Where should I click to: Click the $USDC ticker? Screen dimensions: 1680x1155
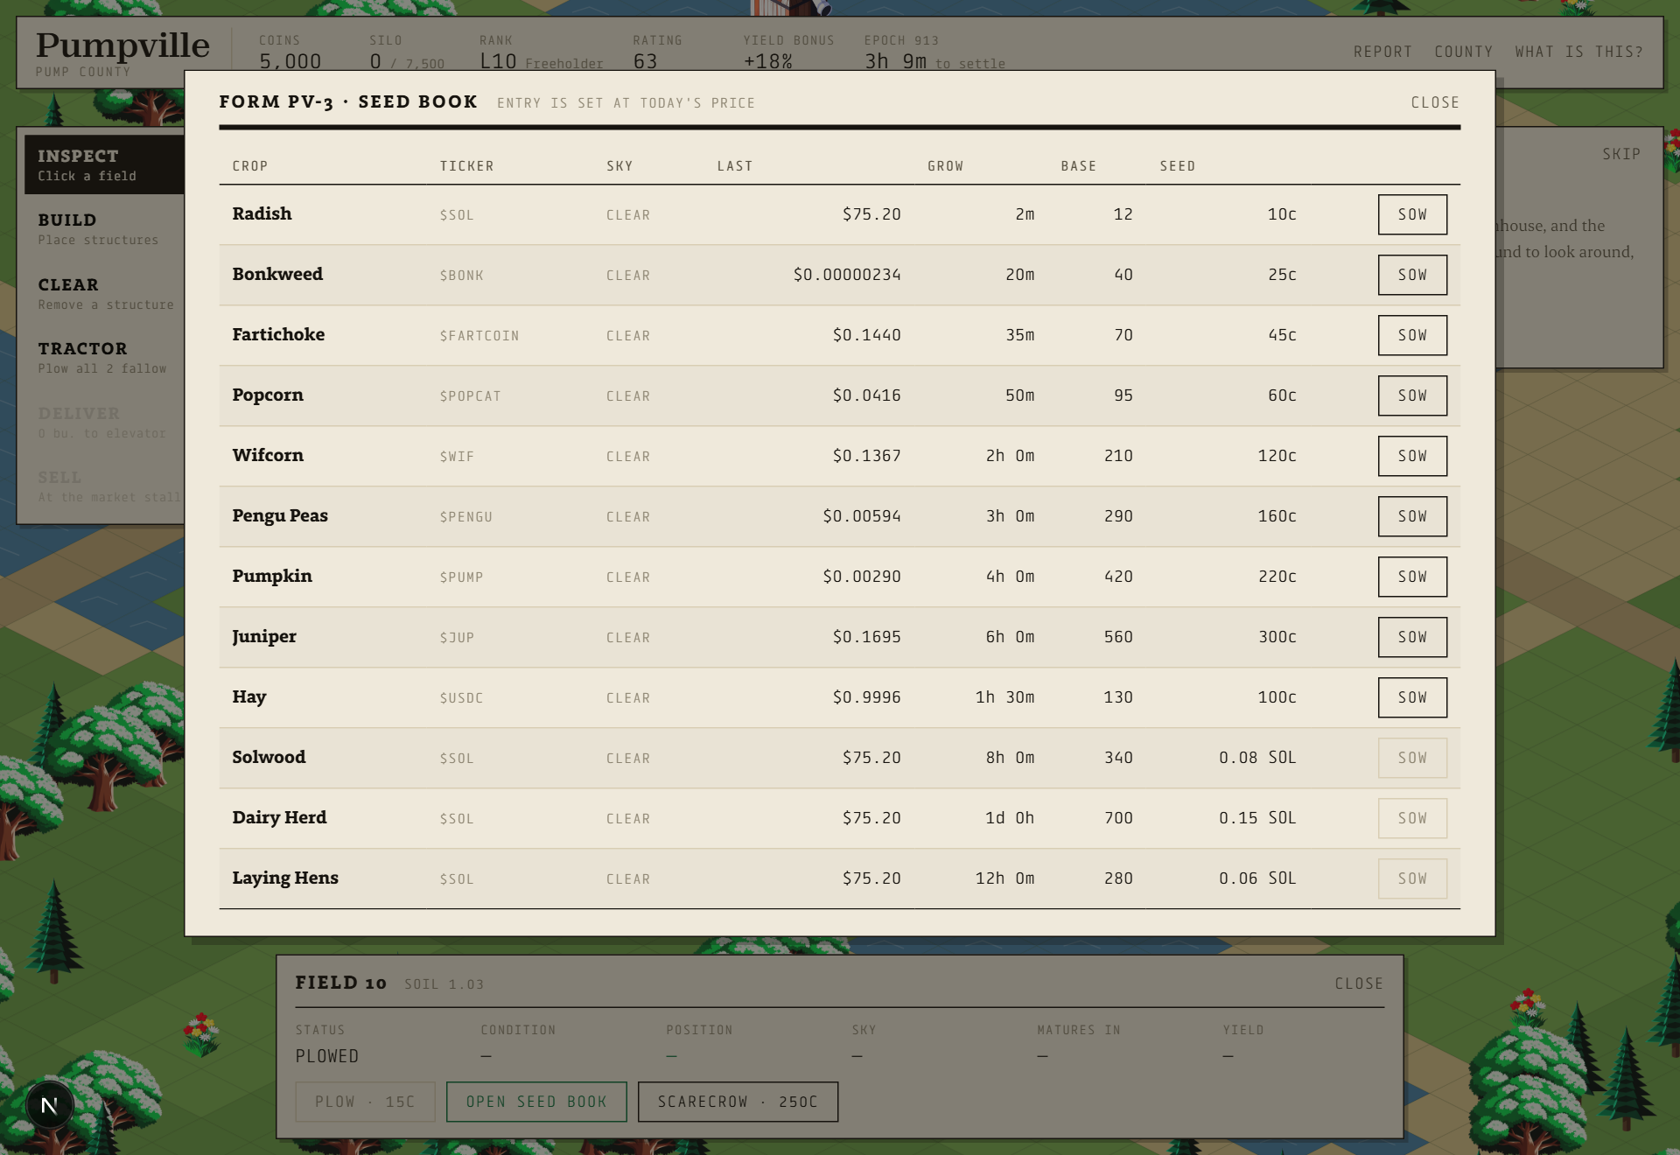[x=461, y=698]
